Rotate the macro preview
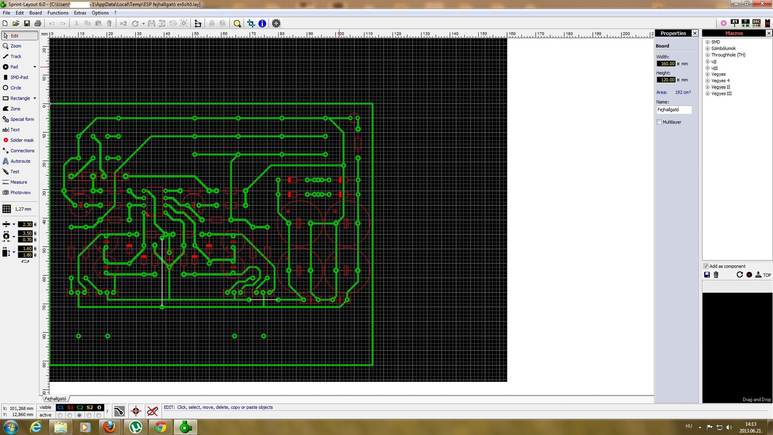773x435 pixels. (739, 275)
